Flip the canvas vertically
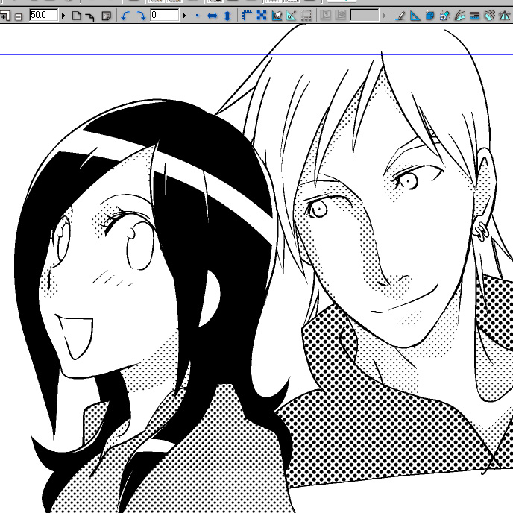 [x=227, y=16]
